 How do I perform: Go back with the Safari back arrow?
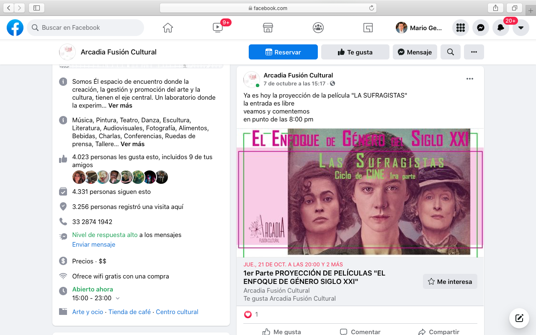[x=9, y=8]
